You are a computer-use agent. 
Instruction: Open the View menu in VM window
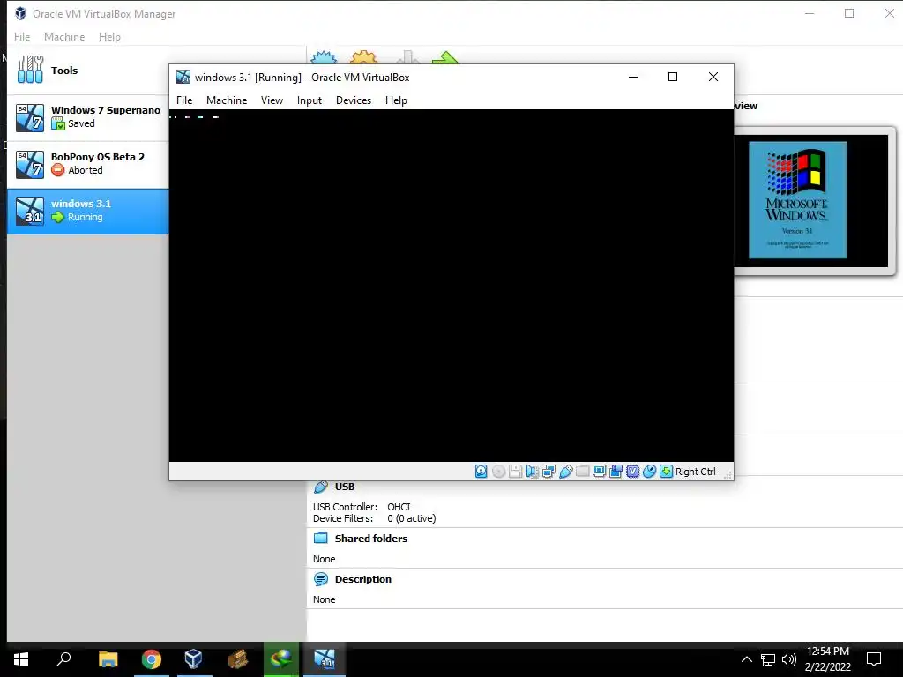(272, 100)
